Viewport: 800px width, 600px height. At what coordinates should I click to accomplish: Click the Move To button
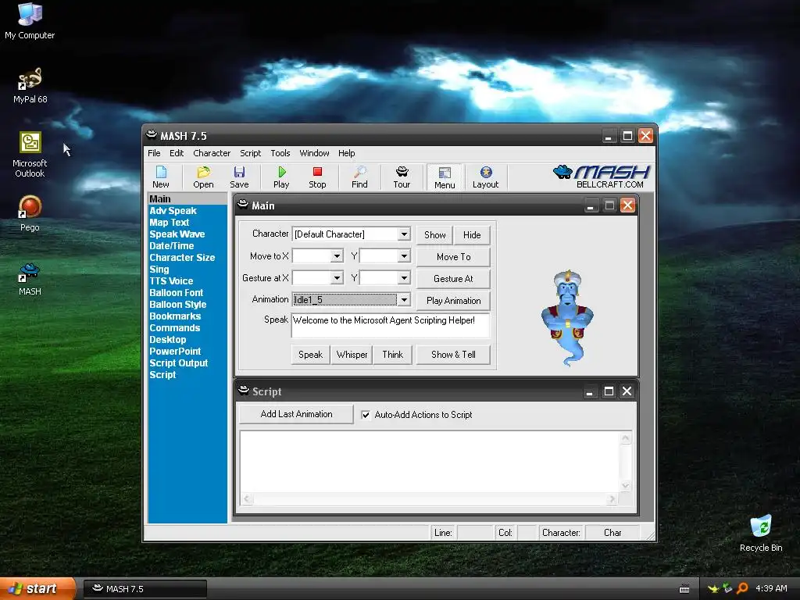click(454, 256)
